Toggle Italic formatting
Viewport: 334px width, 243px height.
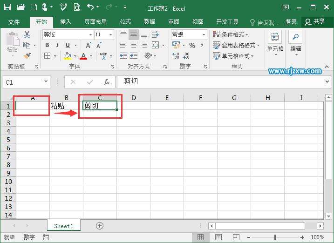(x=57, y=45)
